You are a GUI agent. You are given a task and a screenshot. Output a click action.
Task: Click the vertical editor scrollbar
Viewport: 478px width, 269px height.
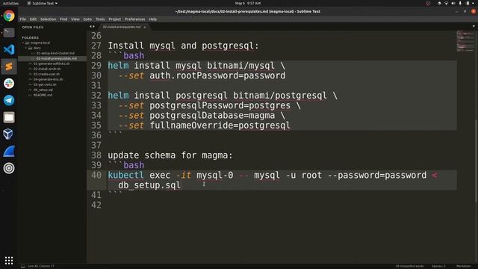[x=476, y=161]
